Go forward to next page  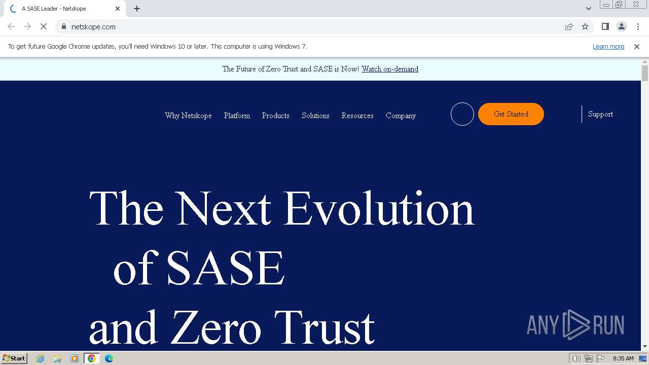27,26
